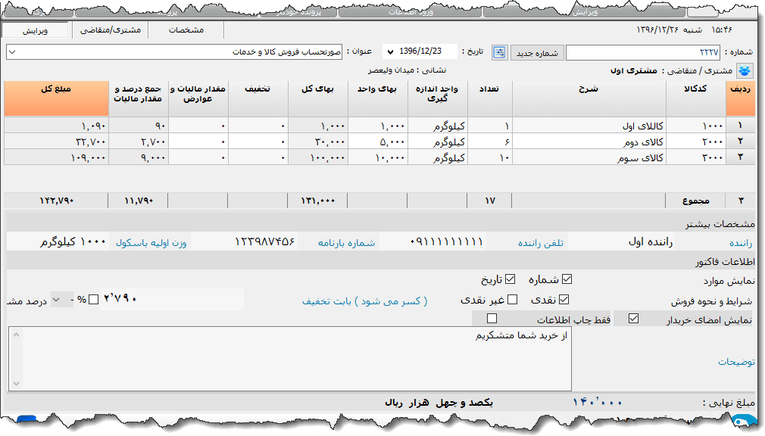Select the ویرایش tab

36,30
